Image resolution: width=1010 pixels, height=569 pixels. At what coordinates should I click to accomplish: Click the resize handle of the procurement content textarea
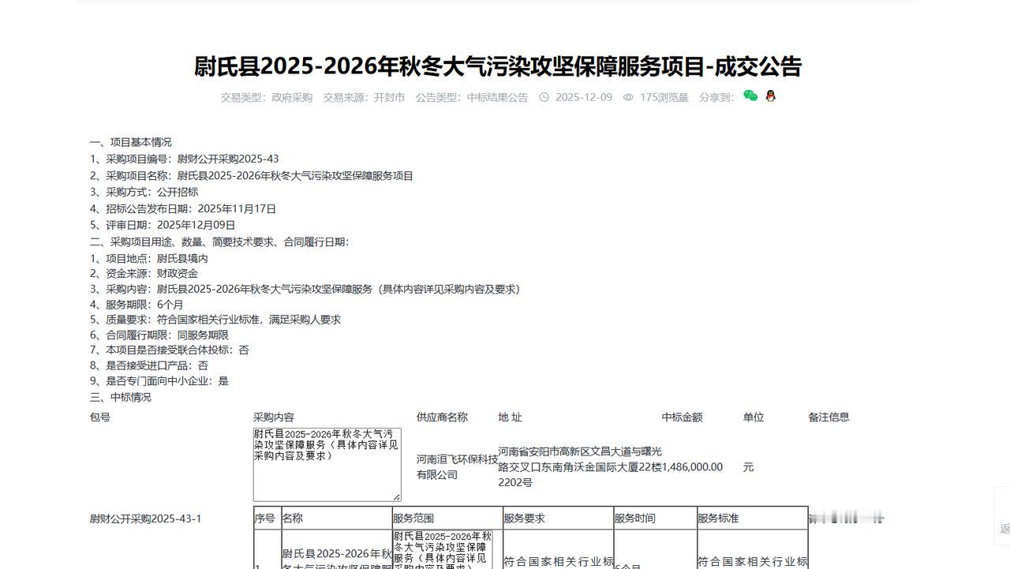click(398, 497)
